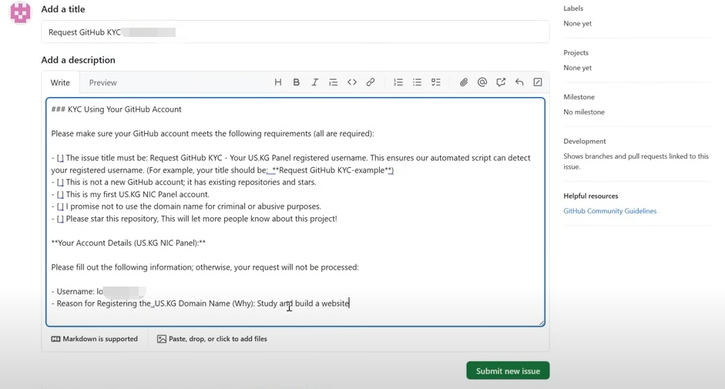Insert a task list
Screen dimensions: 725x389
[x=436, y=82]
